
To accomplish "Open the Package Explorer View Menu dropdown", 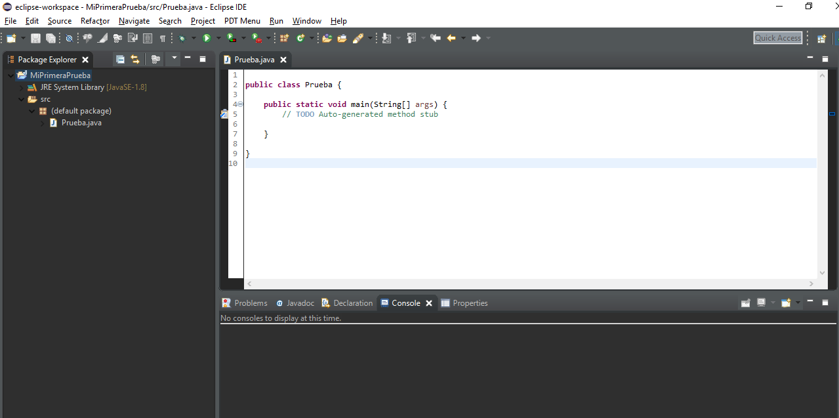I will (174, 59).
